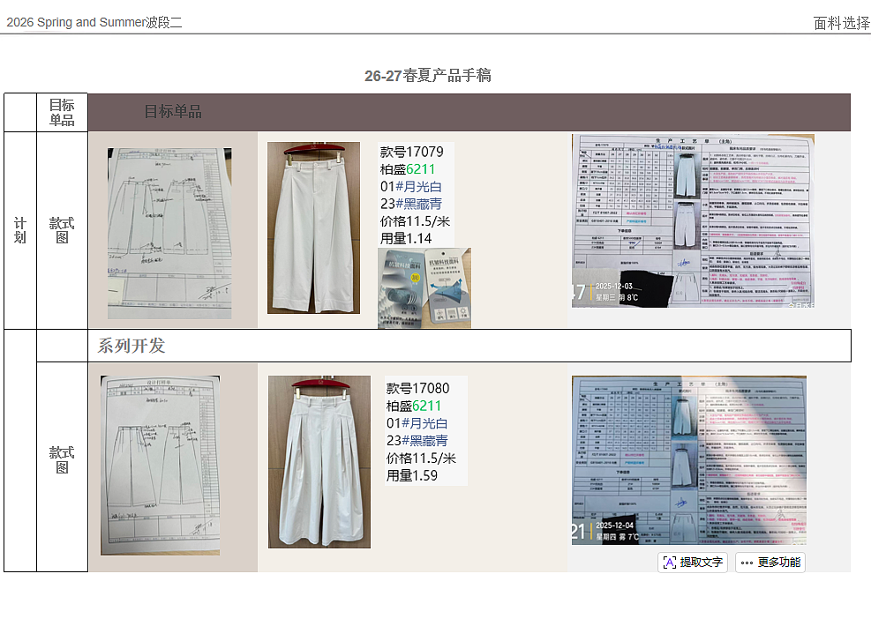Viewport: 871px width, 626px height.
Task: Open the 更多功能 more functions button
Action: pyautogui.click(x=770, y=563)
